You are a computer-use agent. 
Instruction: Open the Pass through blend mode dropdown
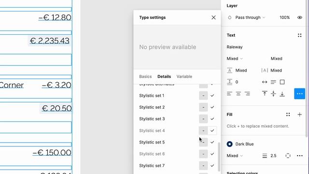250,17
